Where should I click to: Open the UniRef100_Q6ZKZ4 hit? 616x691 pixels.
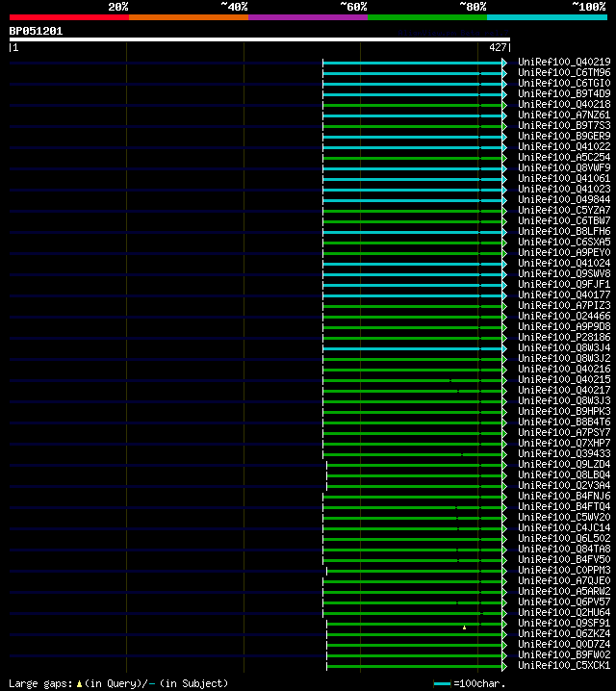pyautogui.click(x=564, y=633)
